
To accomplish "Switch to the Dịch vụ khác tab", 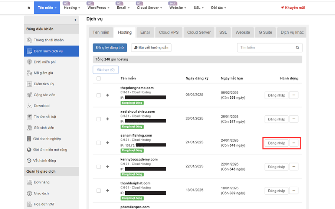I will 292,33.
